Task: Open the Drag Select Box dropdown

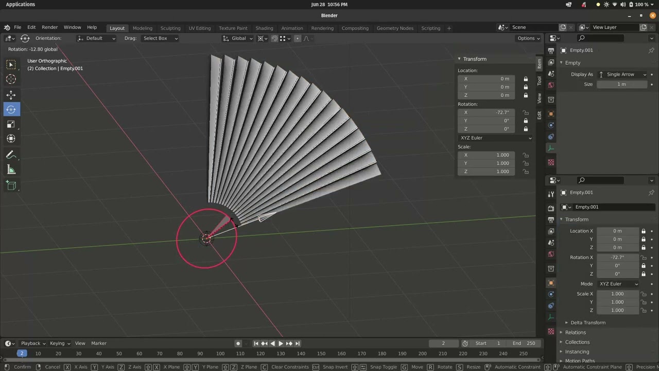Action: pos(160,38)
